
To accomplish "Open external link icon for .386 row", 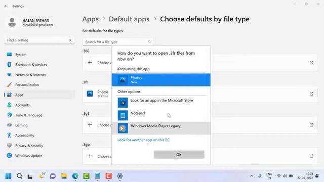I will (311, 63).
